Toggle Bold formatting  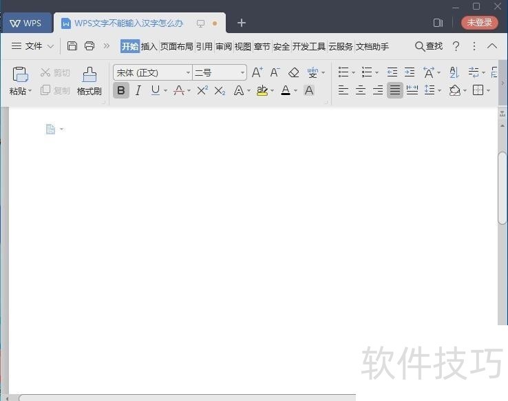tap(121, 90)
